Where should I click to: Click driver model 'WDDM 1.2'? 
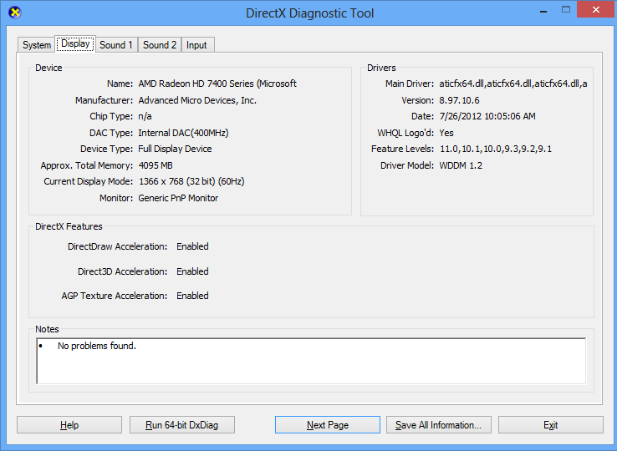[461, 165]
